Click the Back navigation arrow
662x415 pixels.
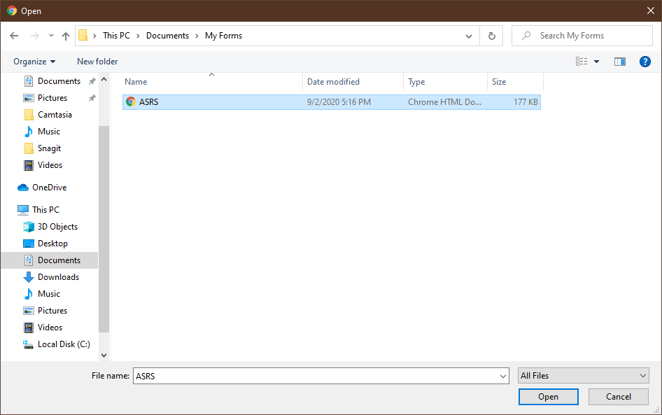tap(14, 36)
